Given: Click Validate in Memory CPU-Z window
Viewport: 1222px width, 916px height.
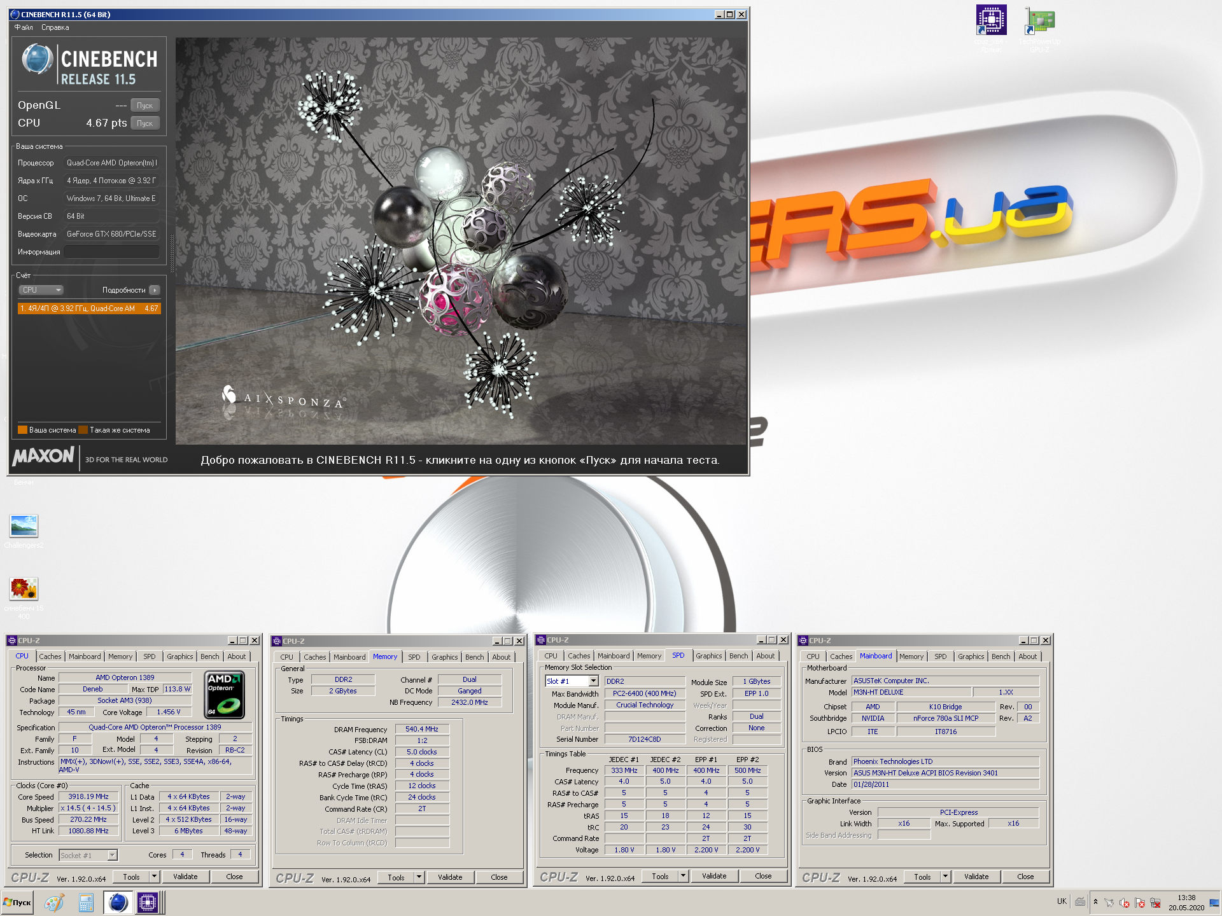Looking at the screenshot, I should coord(450,877).
